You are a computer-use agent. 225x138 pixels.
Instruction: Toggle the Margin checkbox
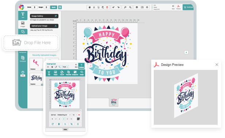click(152, 7)
